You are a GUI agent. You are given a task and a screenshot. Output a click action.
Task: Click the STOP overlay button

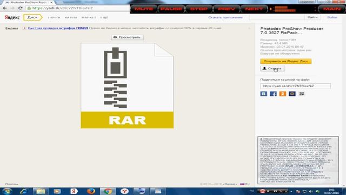(199, 9)
